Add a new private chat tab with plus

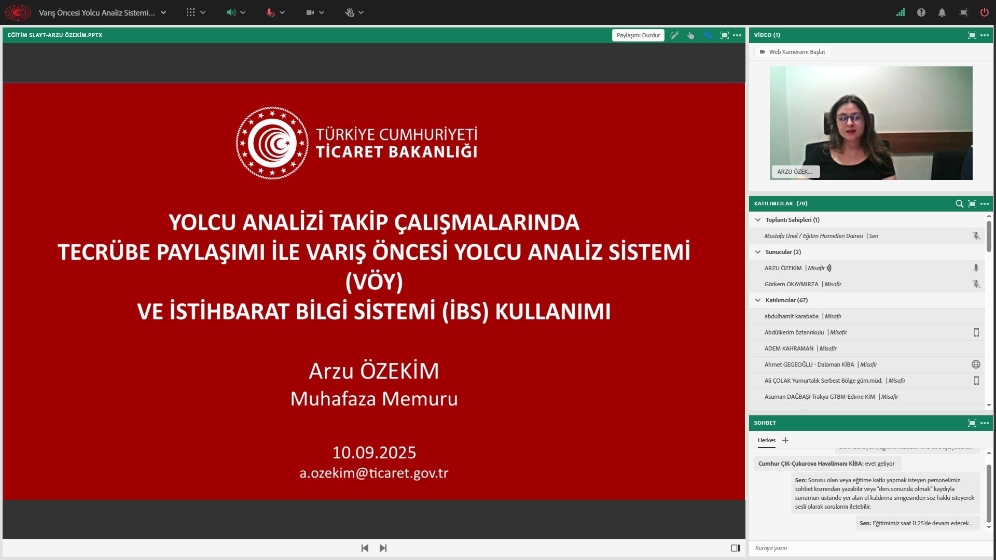point(785,440)
